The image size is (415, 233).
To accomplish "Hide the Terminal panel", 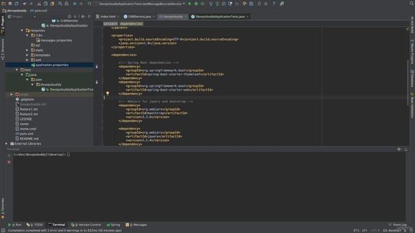I will [x=406, y=149].
